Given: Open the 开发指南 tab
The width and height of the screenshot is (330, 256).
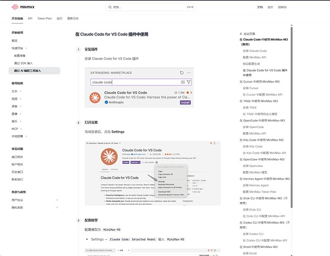Looking at the screenshot, I should pos(17,18).
